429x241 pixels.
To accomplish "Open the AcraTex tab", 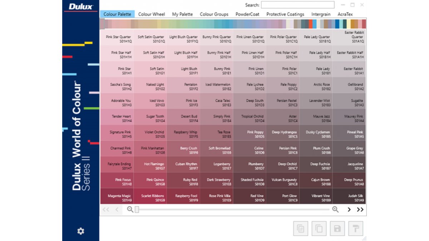I will pyautogui.click(x=345, y=14).
